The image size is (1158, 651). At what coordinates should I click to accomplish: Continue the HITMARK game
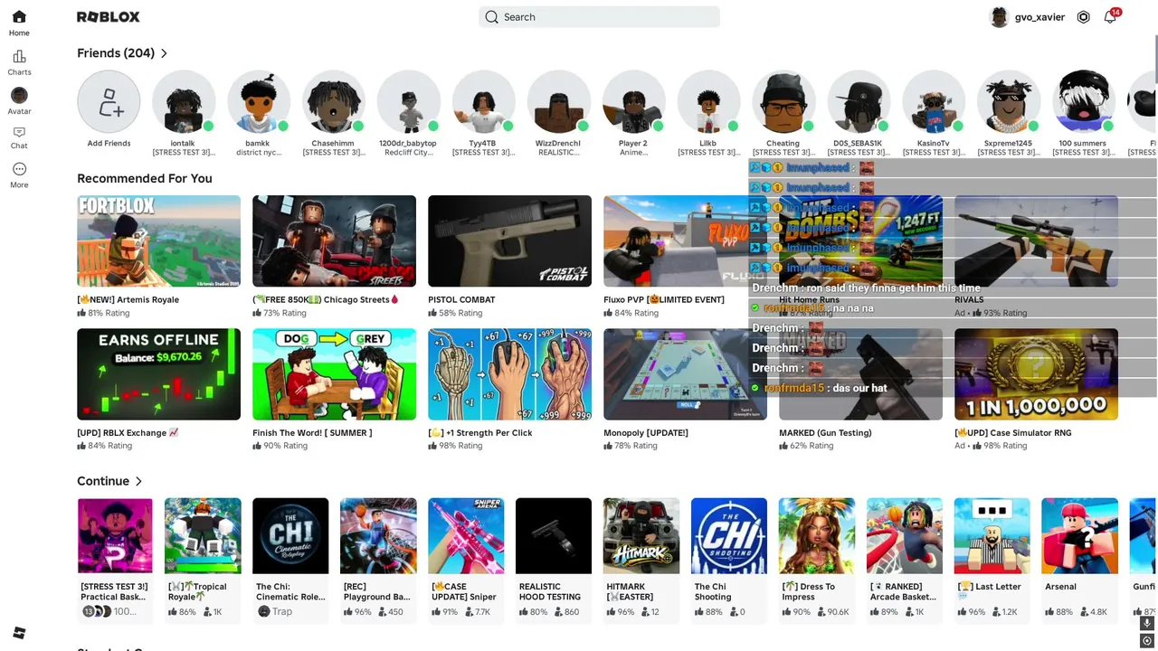click(x=641, y=536)
